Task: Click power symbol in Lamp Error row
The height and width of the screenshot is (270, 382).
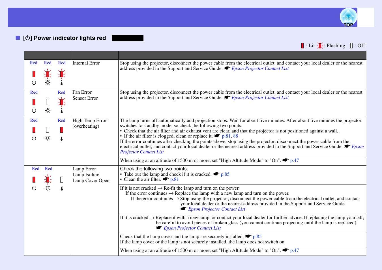Action: pos(34,188)
